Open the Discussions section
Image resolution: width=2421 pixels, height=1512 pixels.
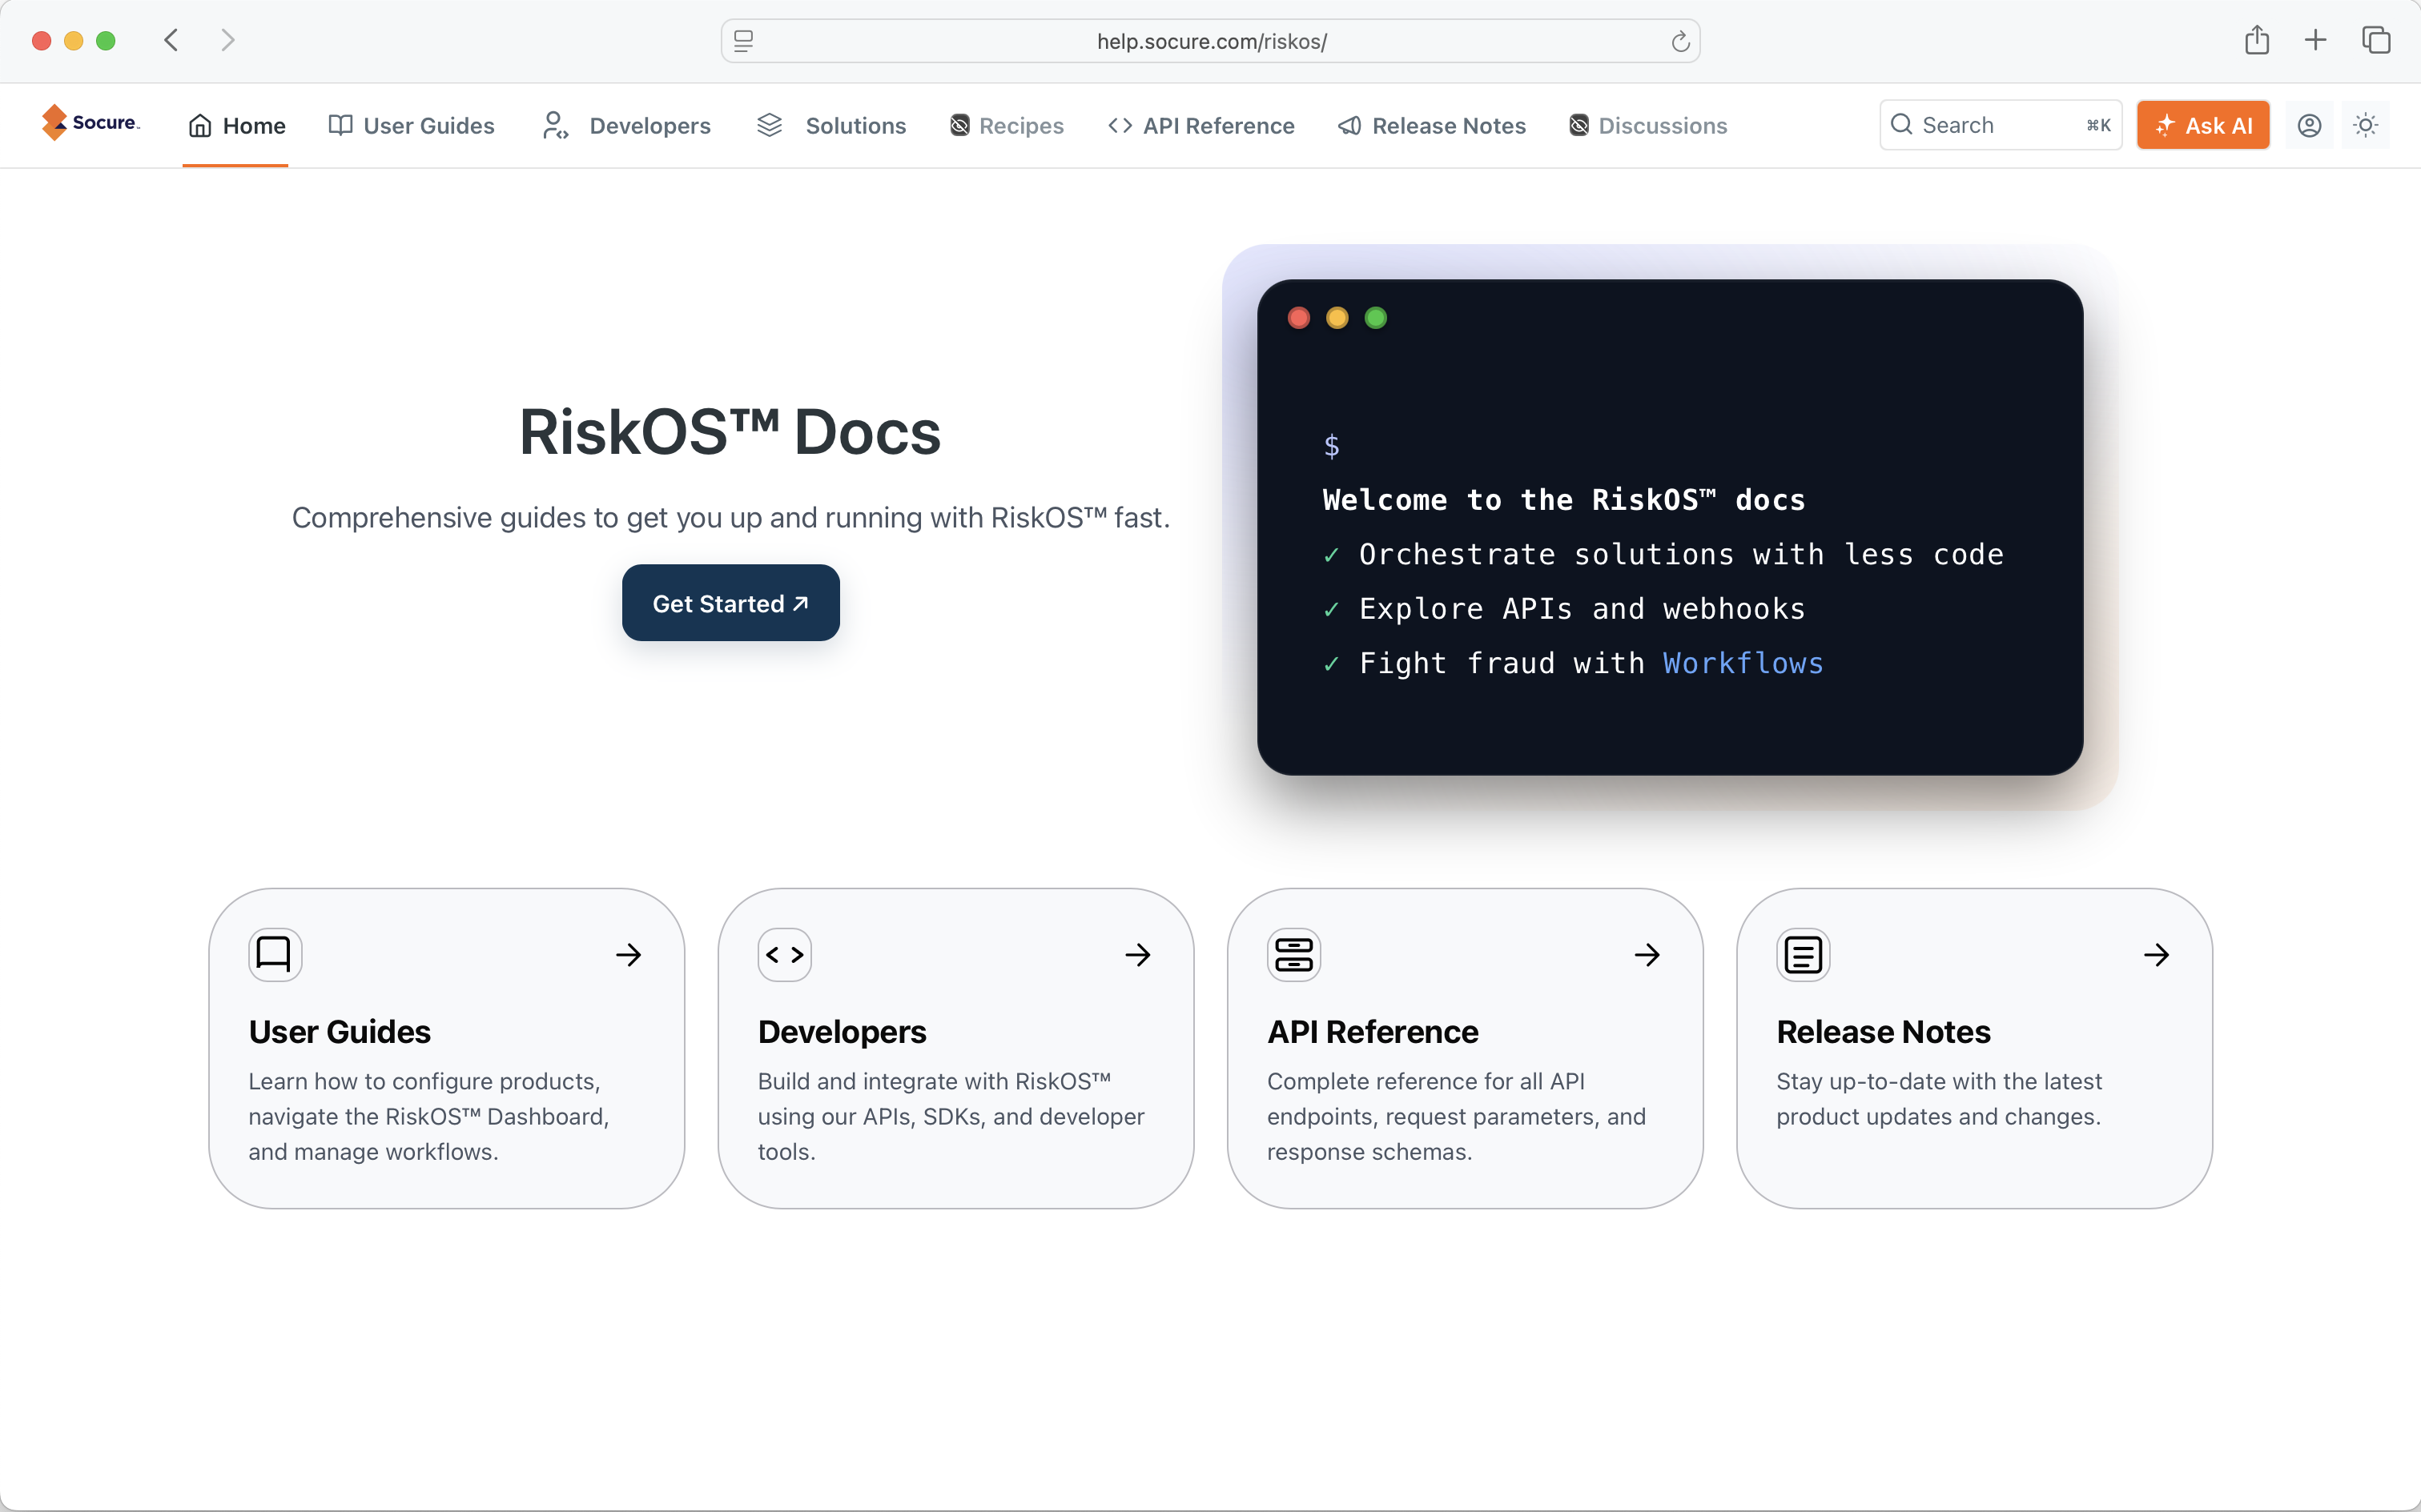1647,125
